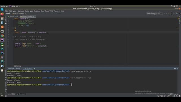
Task: Click the console.log 'Name' line
Action: click(x=28, y=44)
